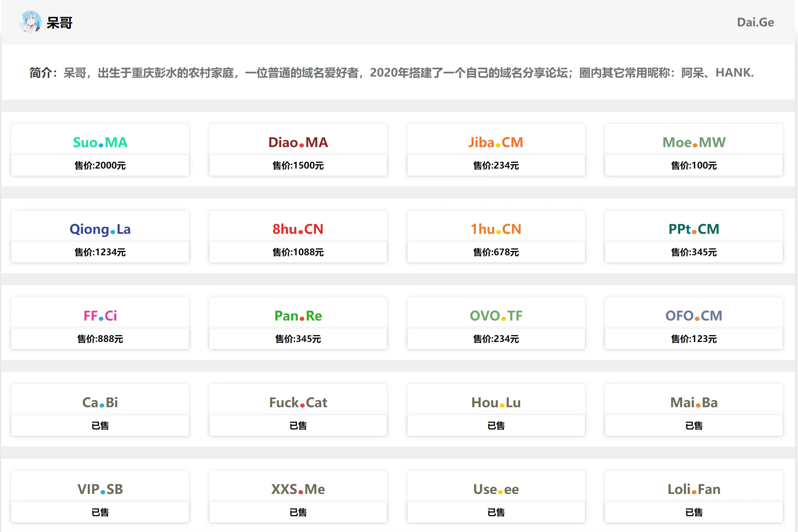
Task: Open the FF.Ci domain listing
Action: (100, 316)
